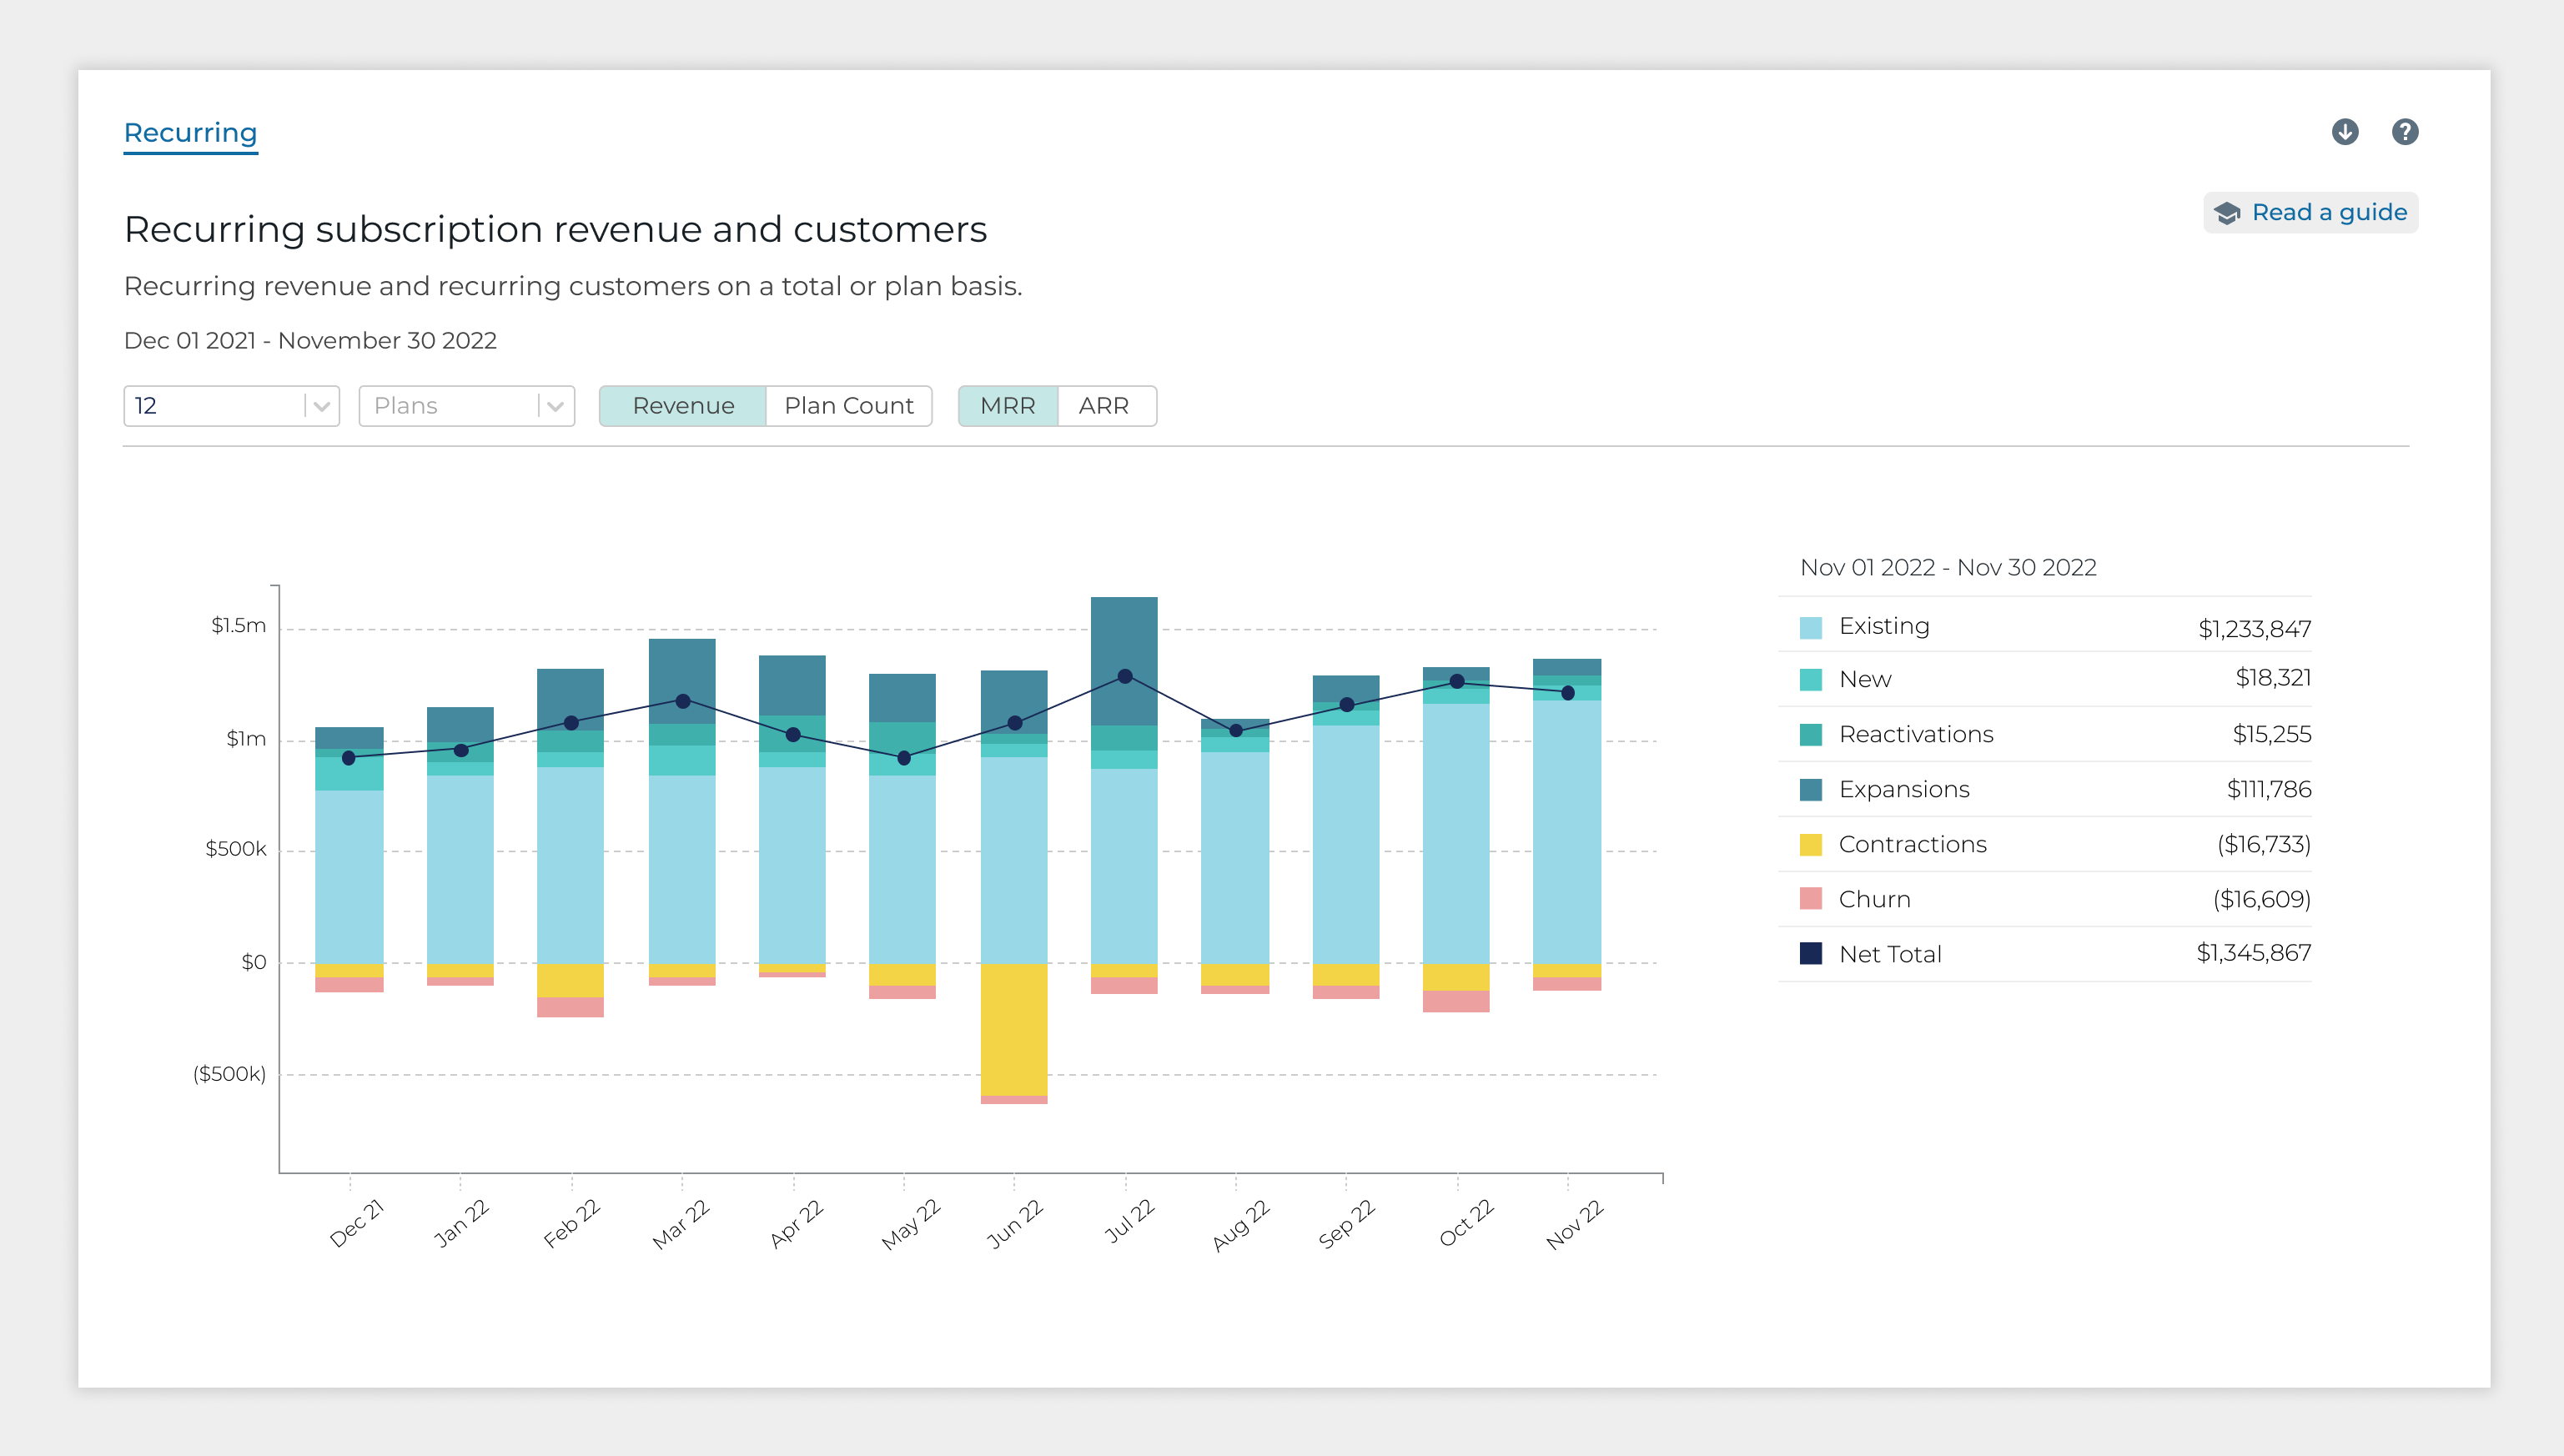Expand the Plans dropdown
The image size is (2564, 1456).
click(450, 406)
